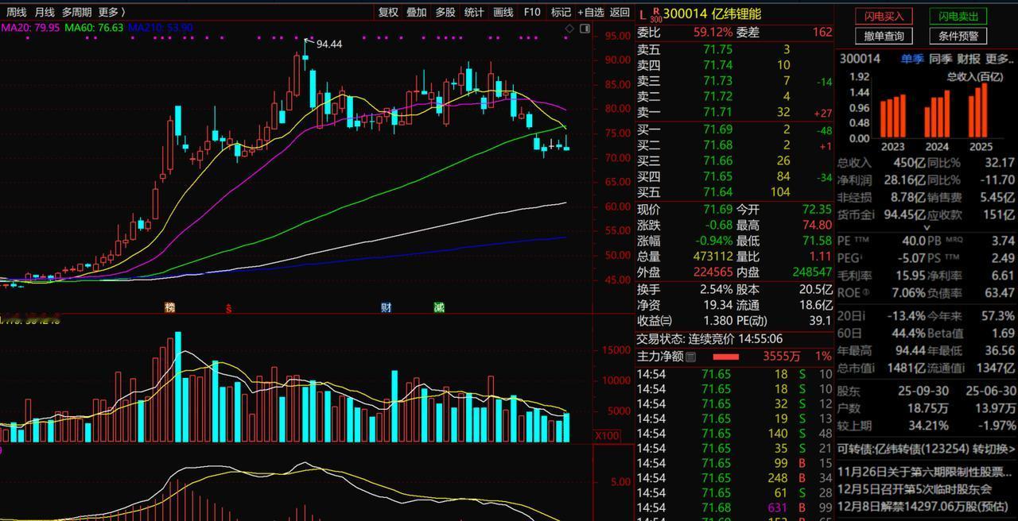The image size is (1018, 521).
Task: Click the MA210: 53.90 indicator label
Action: [161, 27]
